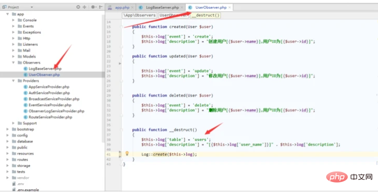This screenshot has height=194, width=378.
Task: Click the class icon beside EventServiceProvider.php
Action: point(26,105)
